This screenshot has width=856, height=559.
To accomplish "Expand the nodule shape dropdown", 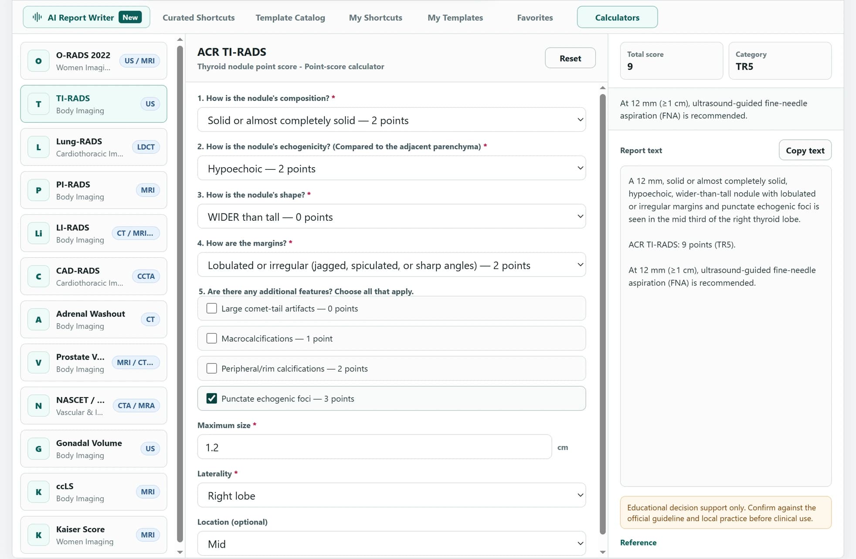I will 391,216.
